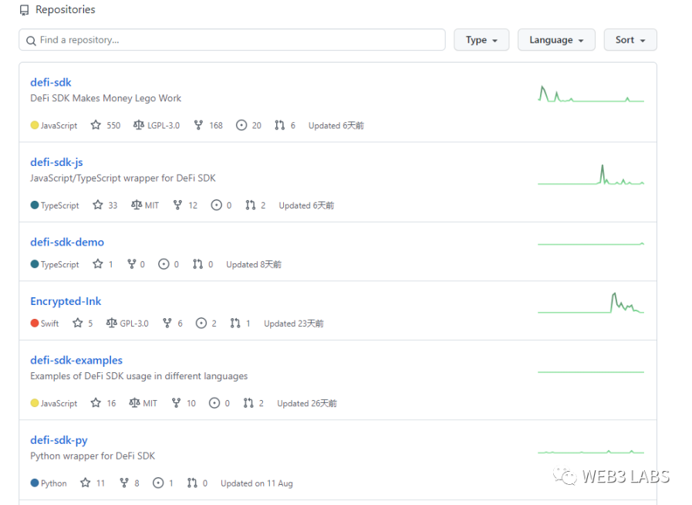
Task: Click the fork icon beside 168
Action: [198, 125]
